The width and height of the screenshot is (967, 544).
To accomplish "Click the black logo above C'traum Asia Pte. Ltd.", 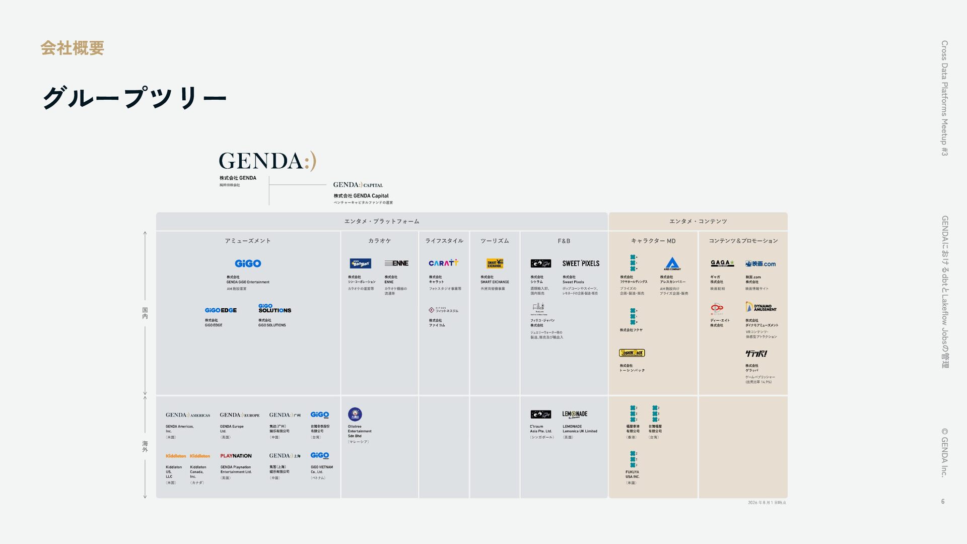I will click(x=540, y=415).
